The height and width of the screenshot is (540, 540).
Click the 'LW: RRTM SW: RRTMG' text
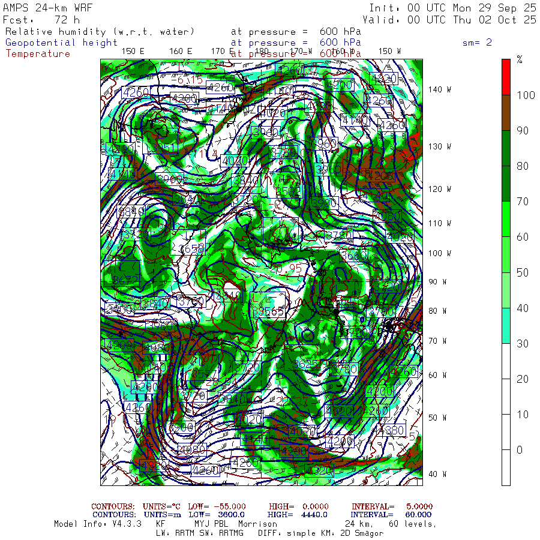(x=199, y=533)
